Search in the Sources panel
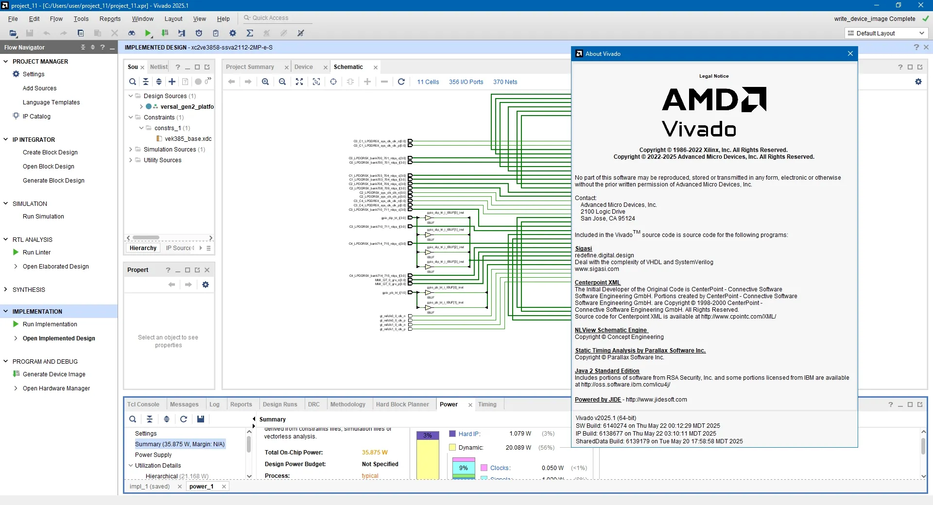Viewport: 933px width, 505px height. pos(133,82)
